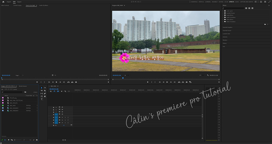Click the Home icon in top bar
The image size is (272, 144).
click(3, 2)
